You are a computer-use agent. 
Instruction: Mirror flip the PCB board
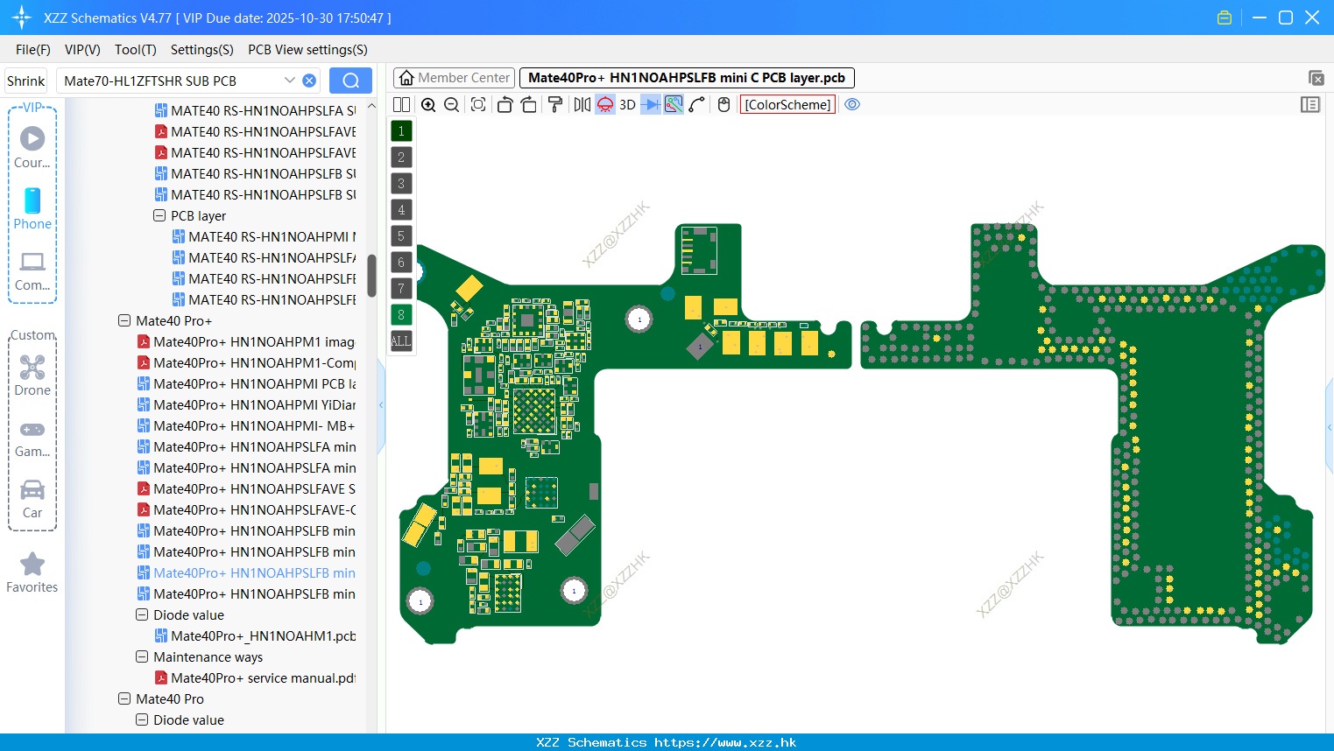582,104
